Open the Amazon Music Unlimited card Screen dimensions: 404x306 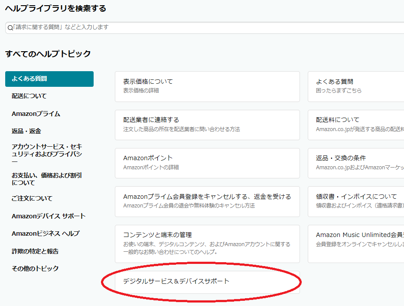coord(356,244)
